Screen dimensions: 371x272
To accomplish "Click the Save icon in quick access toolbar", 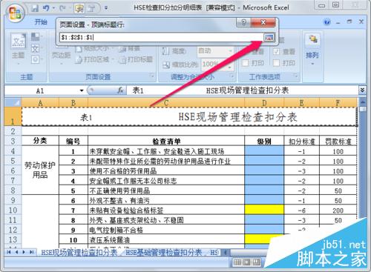I will 35,9.
